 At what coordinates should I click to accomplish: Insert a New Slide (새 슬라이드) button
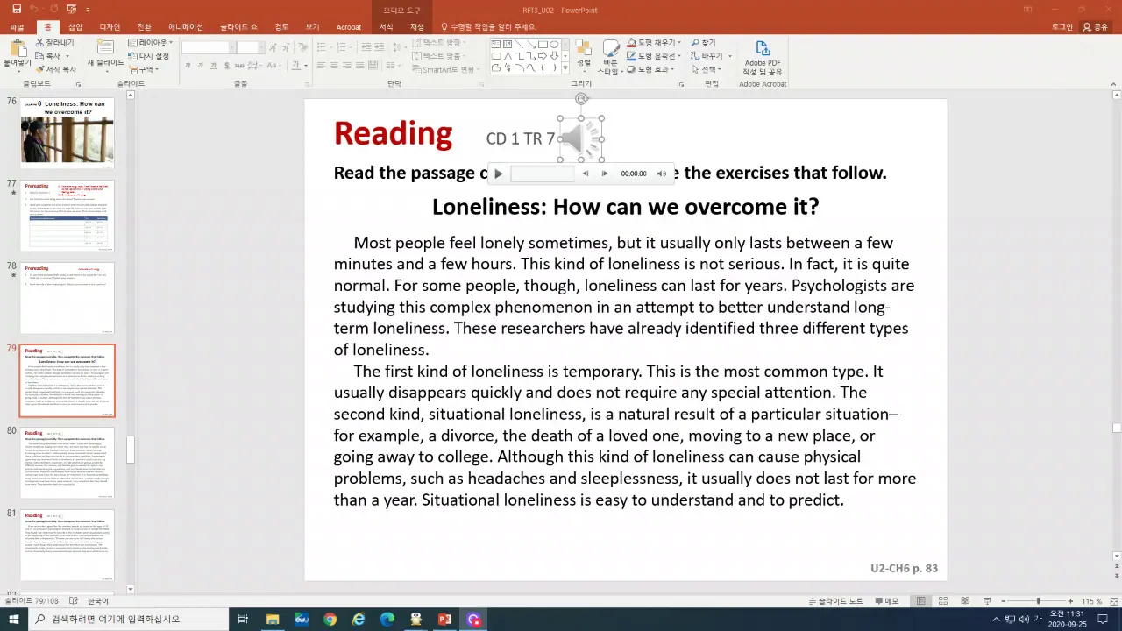(x=105, y=54)
